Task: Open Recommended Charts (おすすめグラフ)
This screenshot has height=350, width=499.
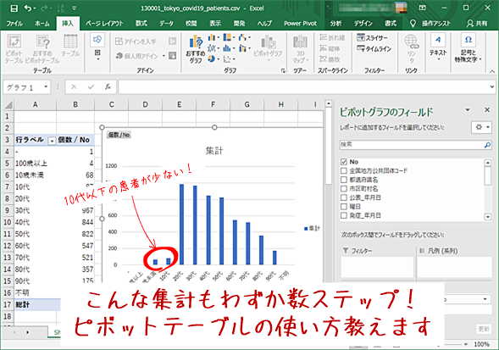Action: (196, 48)
